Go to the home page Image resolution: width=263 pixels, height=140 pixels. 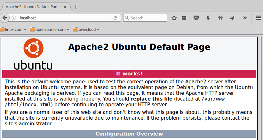click(220, 18)
